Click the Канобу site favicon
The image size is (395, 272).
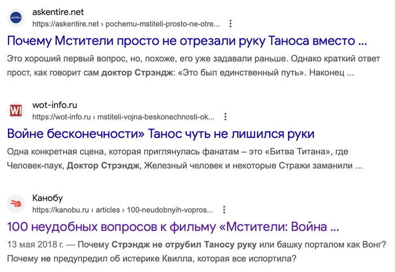click(x=16, y=203)
